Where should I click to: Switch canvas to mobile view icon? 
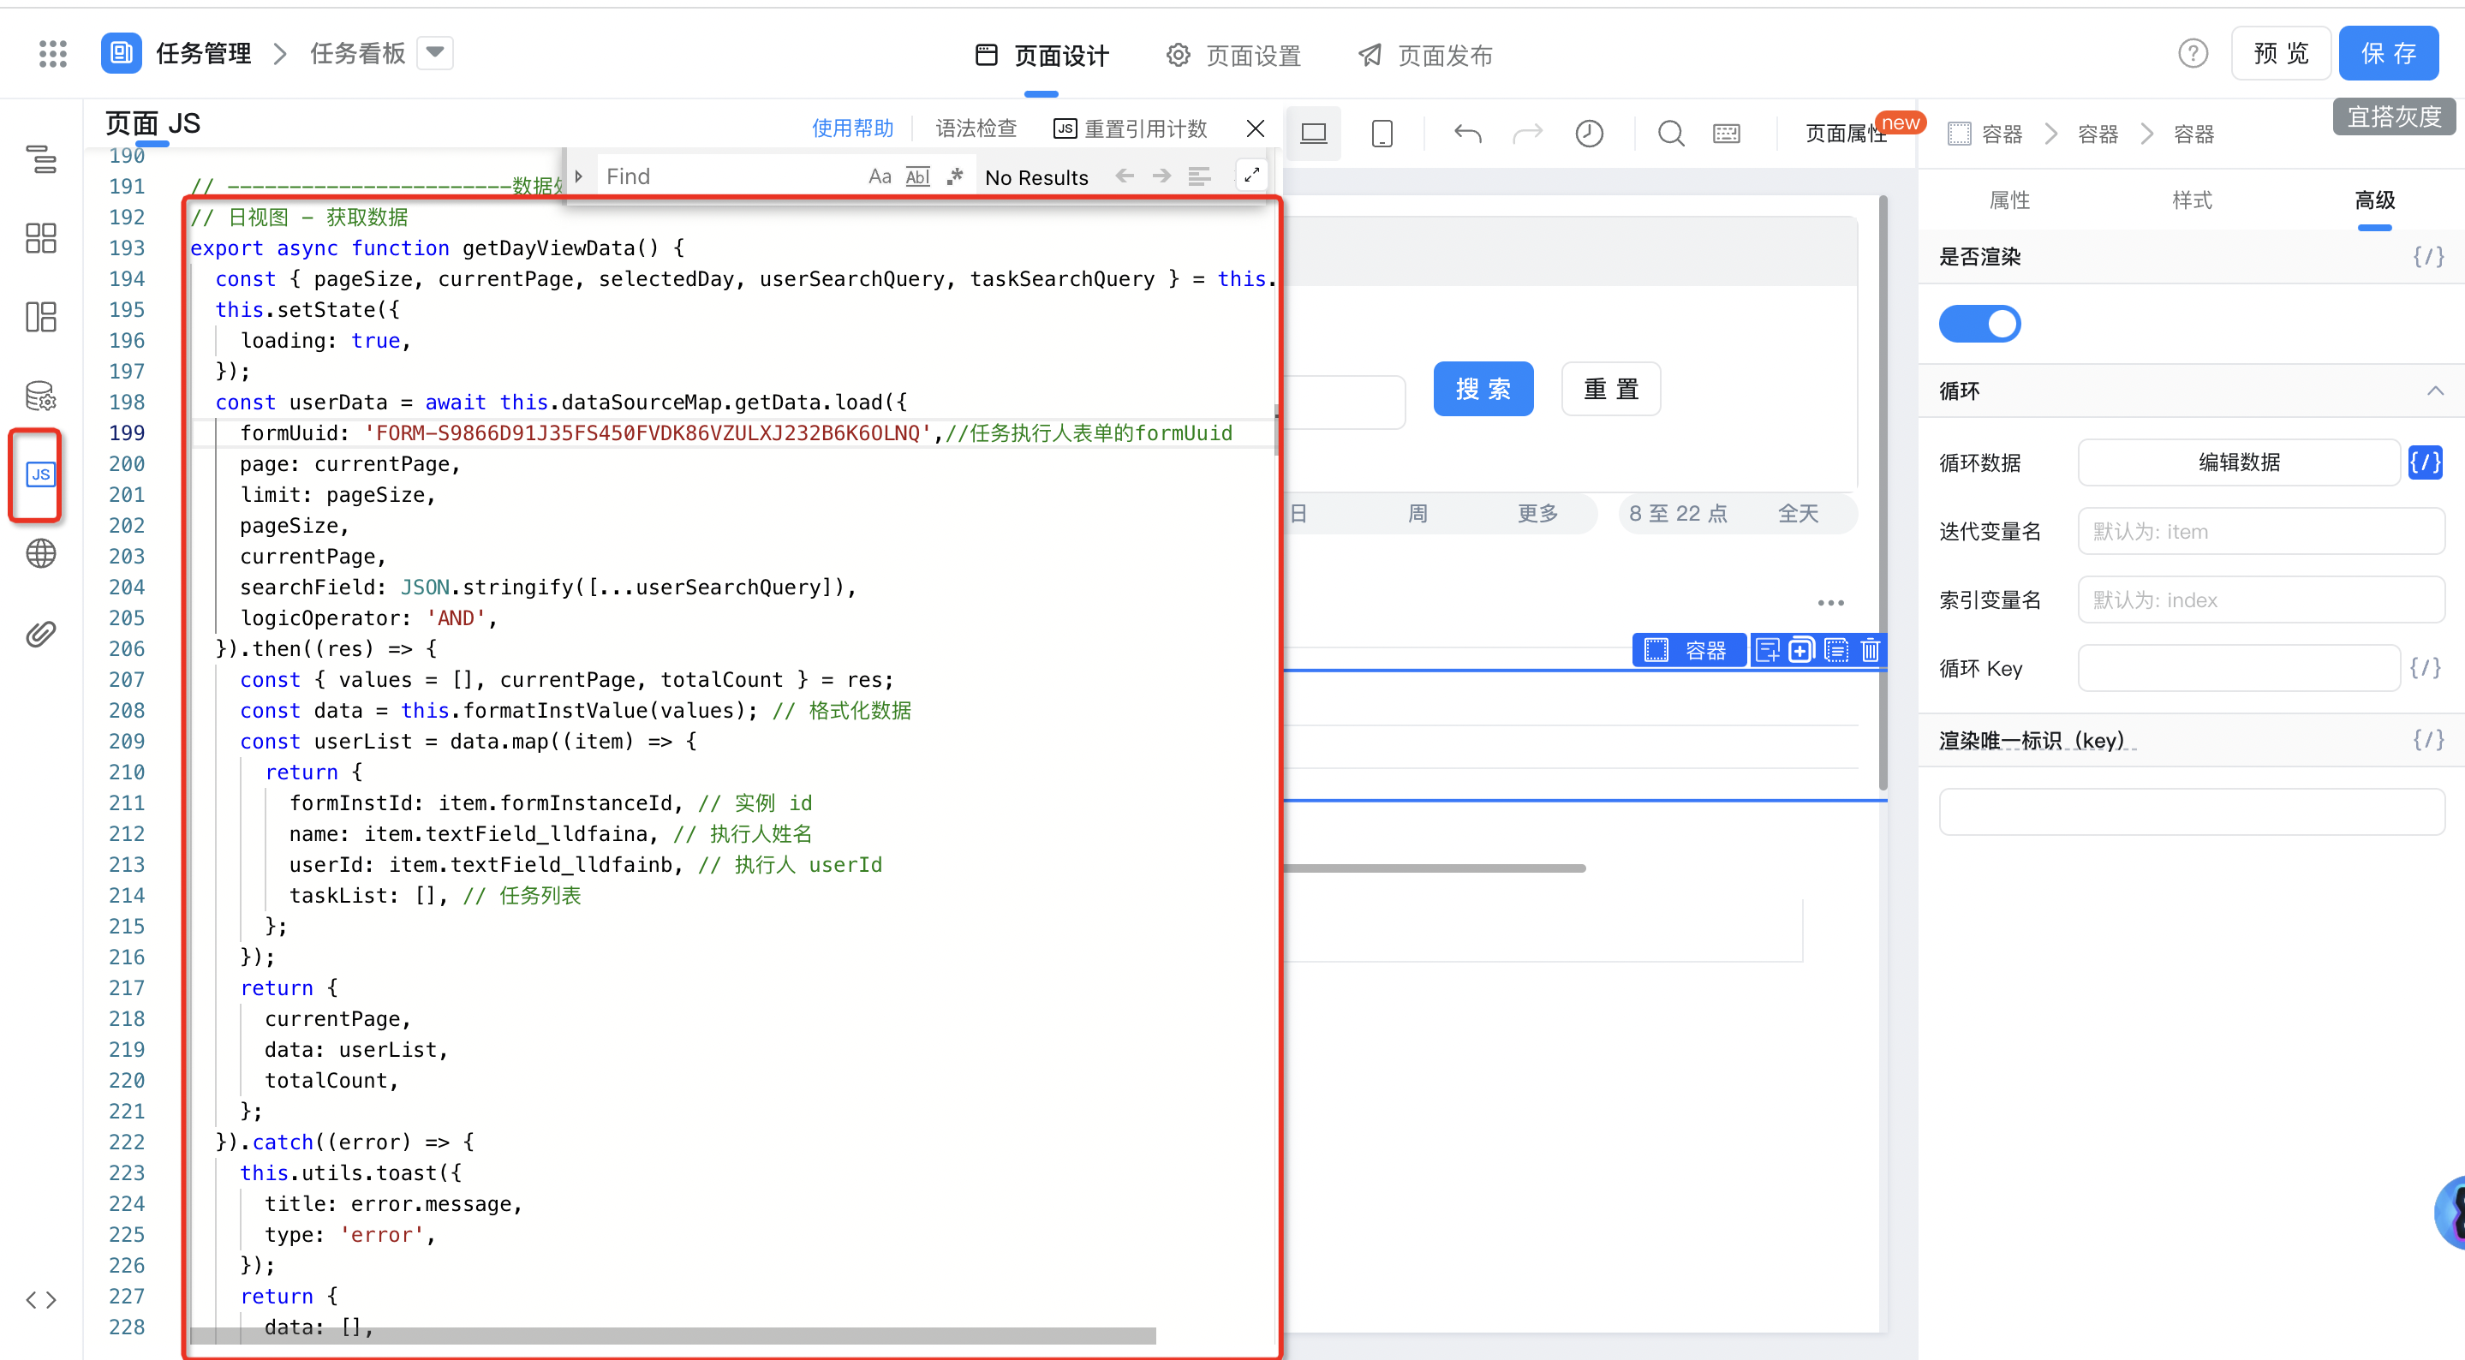point(1382,133)
